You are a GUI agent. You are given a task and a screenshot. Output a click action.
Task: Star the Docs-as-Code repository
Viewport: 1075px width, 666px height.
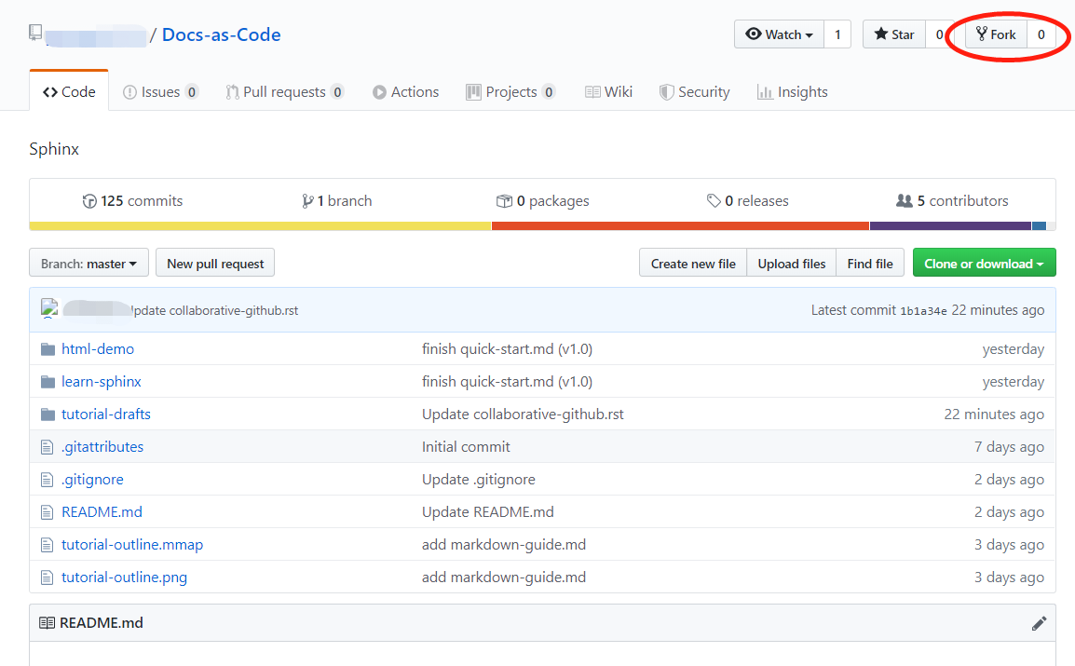(893, 34)
